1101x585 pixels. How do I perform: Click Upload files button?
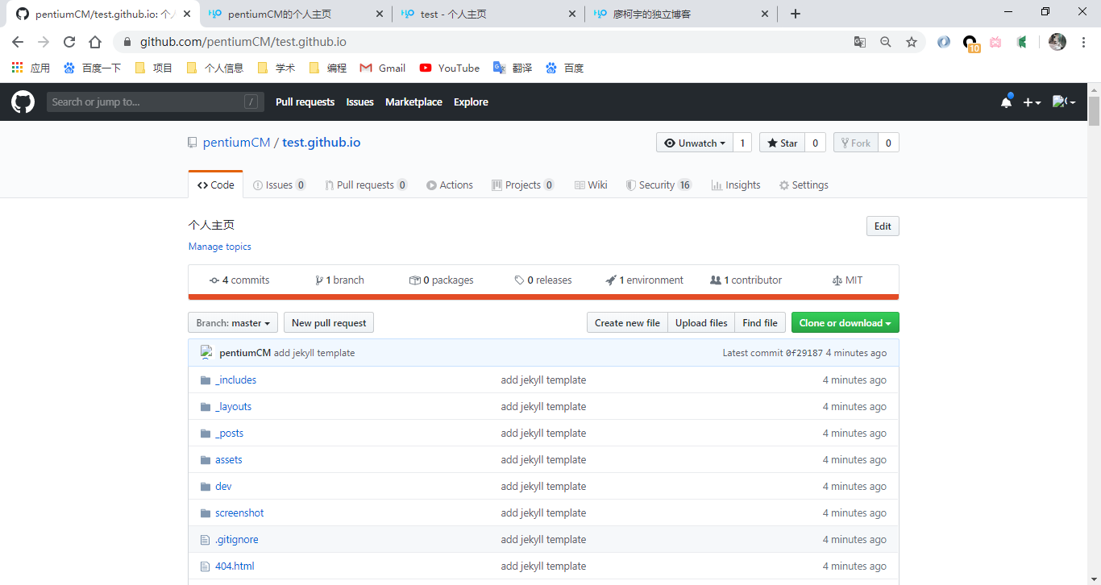(x=701, y=322)
